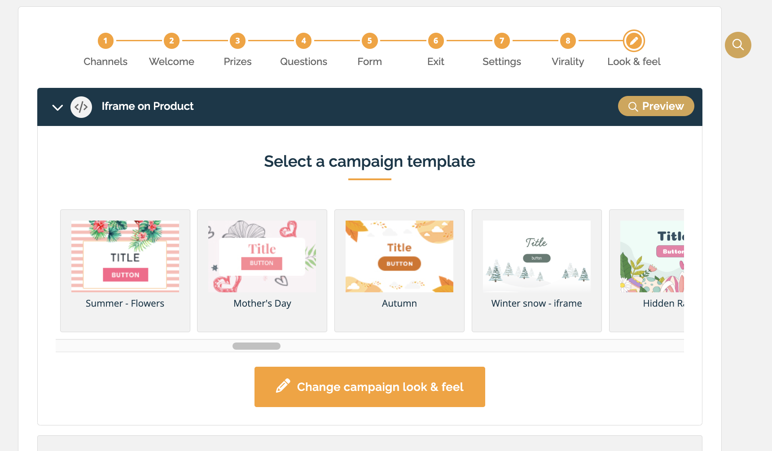Open step 3 Prizes circle
Image resolution: width=772 pixels, height=451 pixels.
[x=237, y=41]
